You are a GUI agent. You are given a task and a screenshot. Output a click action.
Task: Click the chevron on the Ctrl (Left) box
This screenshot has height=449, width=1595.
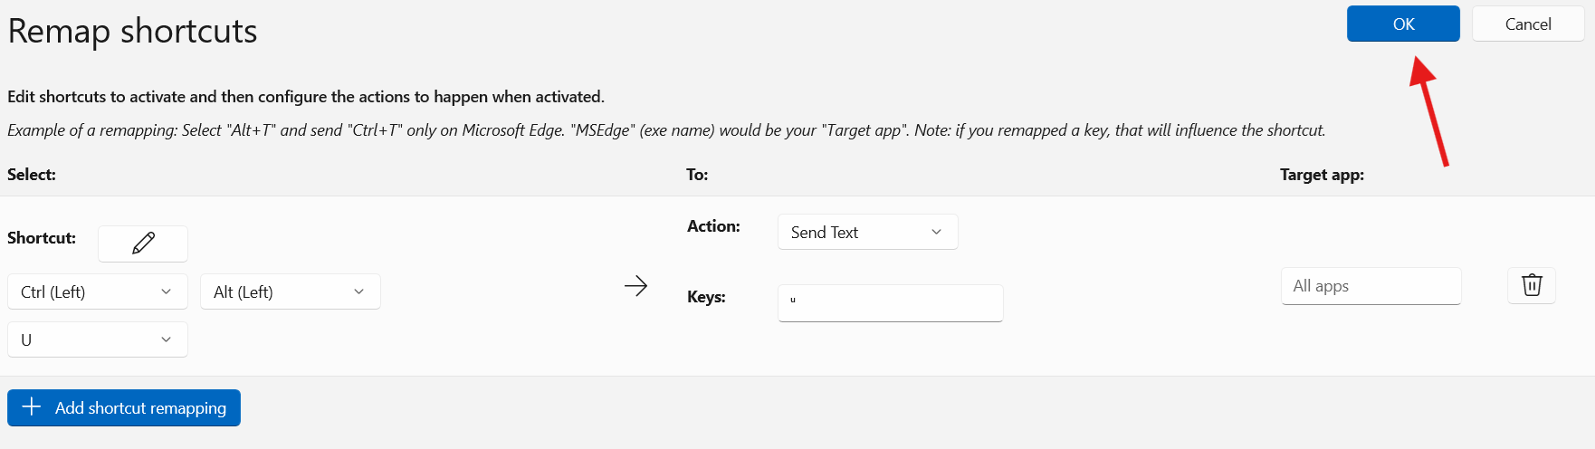(166, 291)
